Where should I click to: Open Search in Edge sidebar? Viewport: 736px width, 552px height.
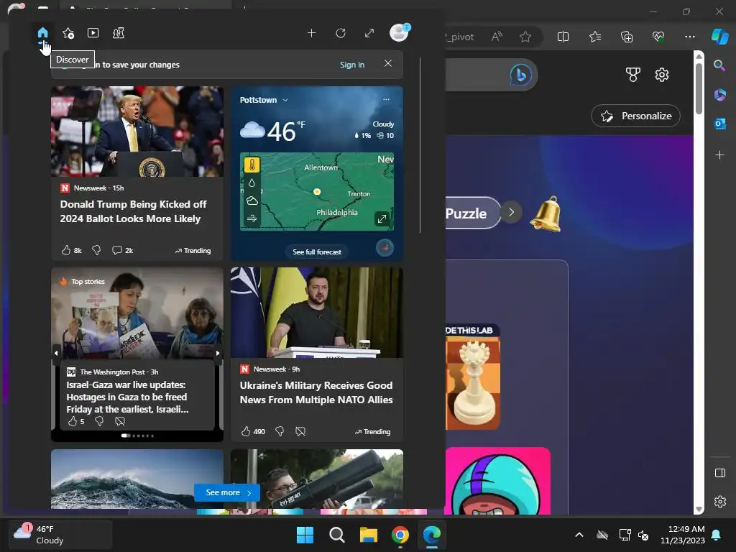click(719, 65)
